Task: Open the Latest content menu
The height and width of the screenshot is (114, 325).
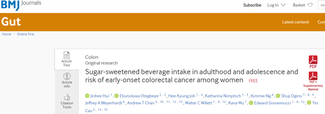Action: 296,22
